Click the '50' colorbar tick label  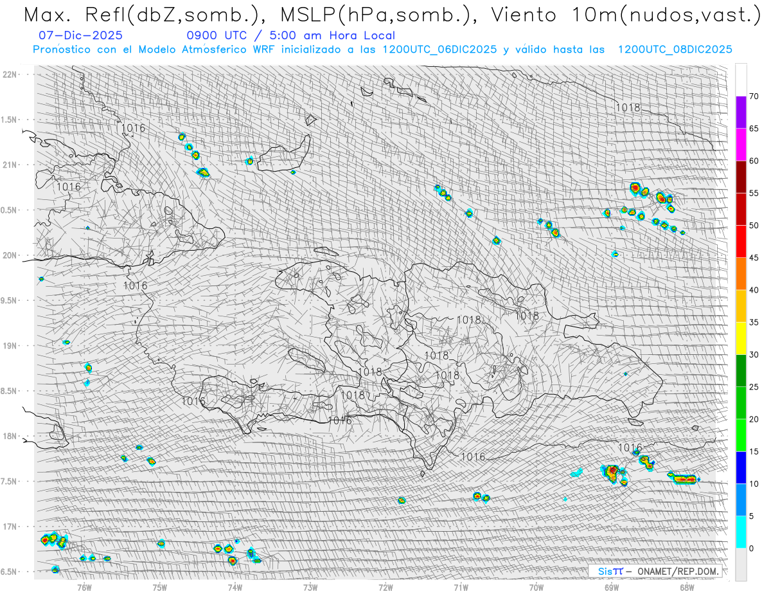pyautogui.click(x=754, y=226)
